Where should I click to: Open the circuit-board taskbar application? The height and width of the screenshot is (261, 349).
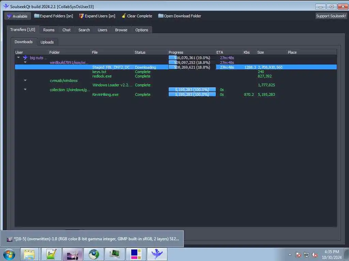115,254
